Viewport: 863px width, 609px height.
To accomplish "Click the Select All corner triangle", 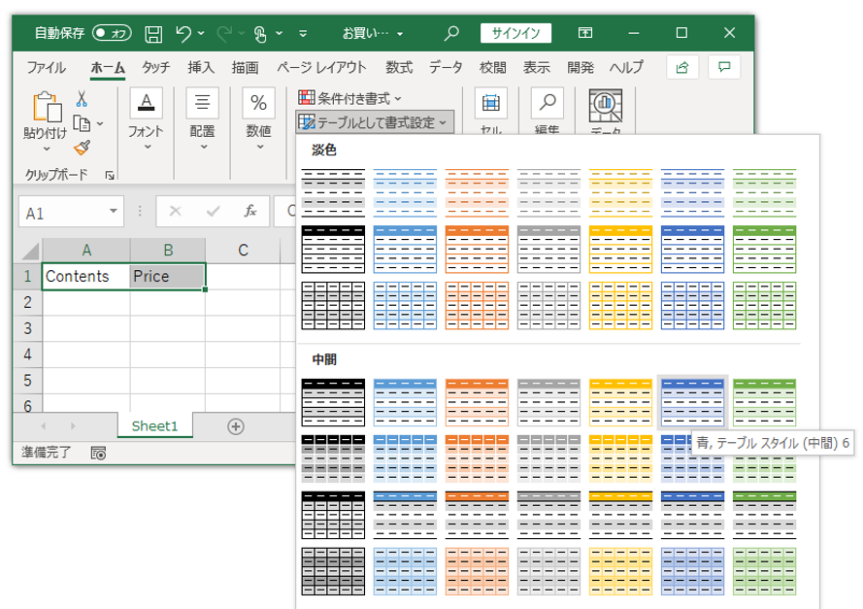I will [x=30, y=251].
